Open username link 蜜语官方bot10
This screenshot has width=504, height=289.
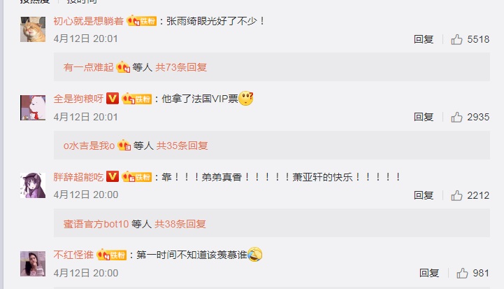[x=96, y=224]
